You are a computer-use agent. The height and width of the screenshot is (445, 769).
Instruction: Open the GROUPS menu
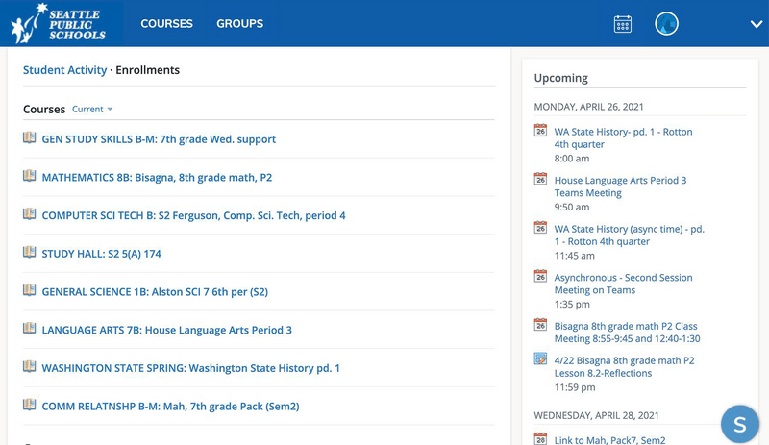(239, 24)
